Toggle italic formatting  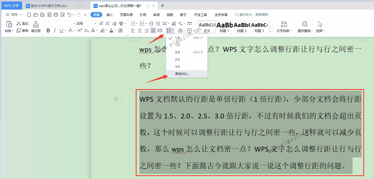55,31
